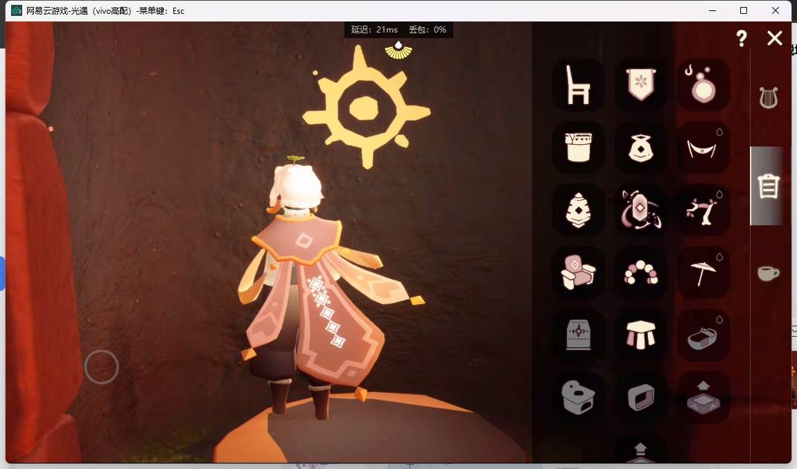Pick the balloon arch prop
This screenshot has height=469, width=797.
pos(640,272)
